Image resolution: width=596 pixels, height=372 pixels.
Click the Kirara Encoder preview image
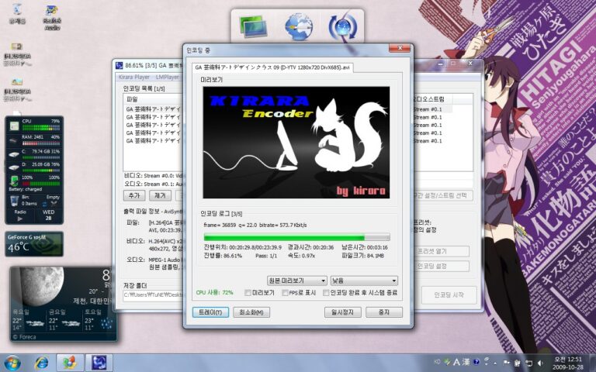(296, 143)
